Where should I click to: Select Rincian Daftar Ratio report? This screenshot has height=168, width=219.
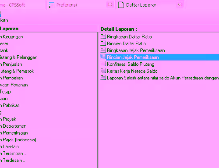point(126,43)
